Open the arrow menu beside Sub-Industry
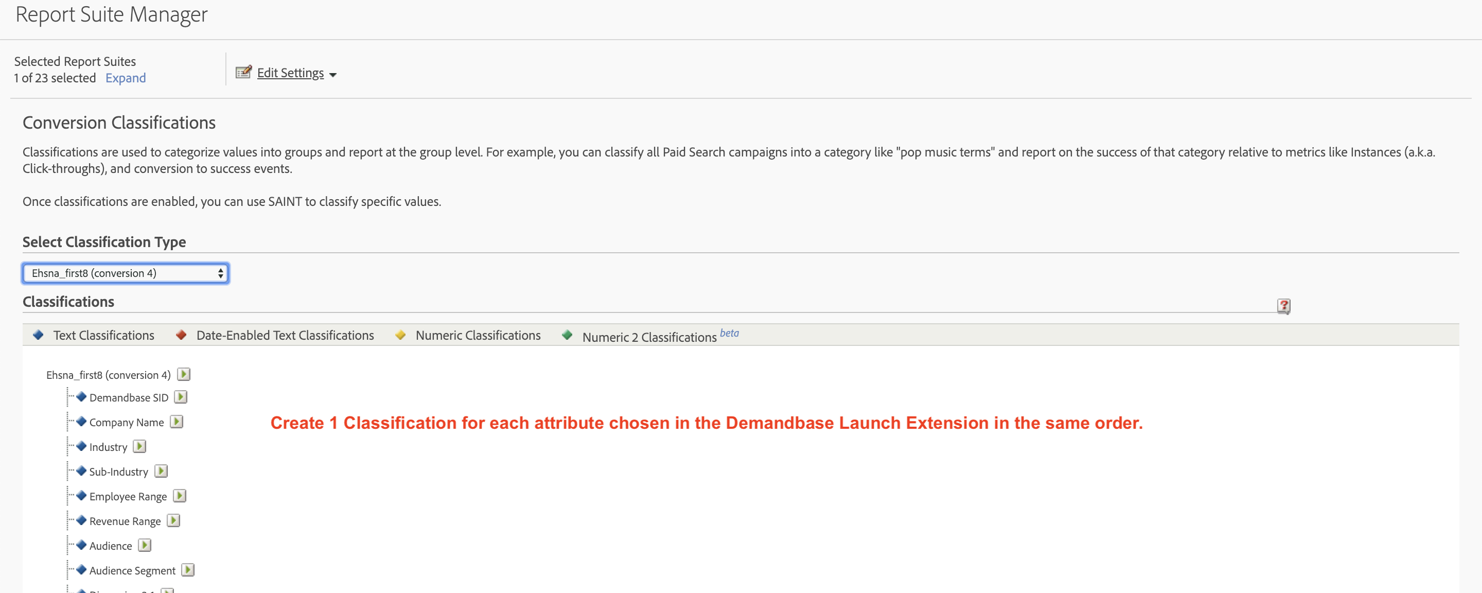The height and width of the screenshot is (593, 1482). [161, 471]
